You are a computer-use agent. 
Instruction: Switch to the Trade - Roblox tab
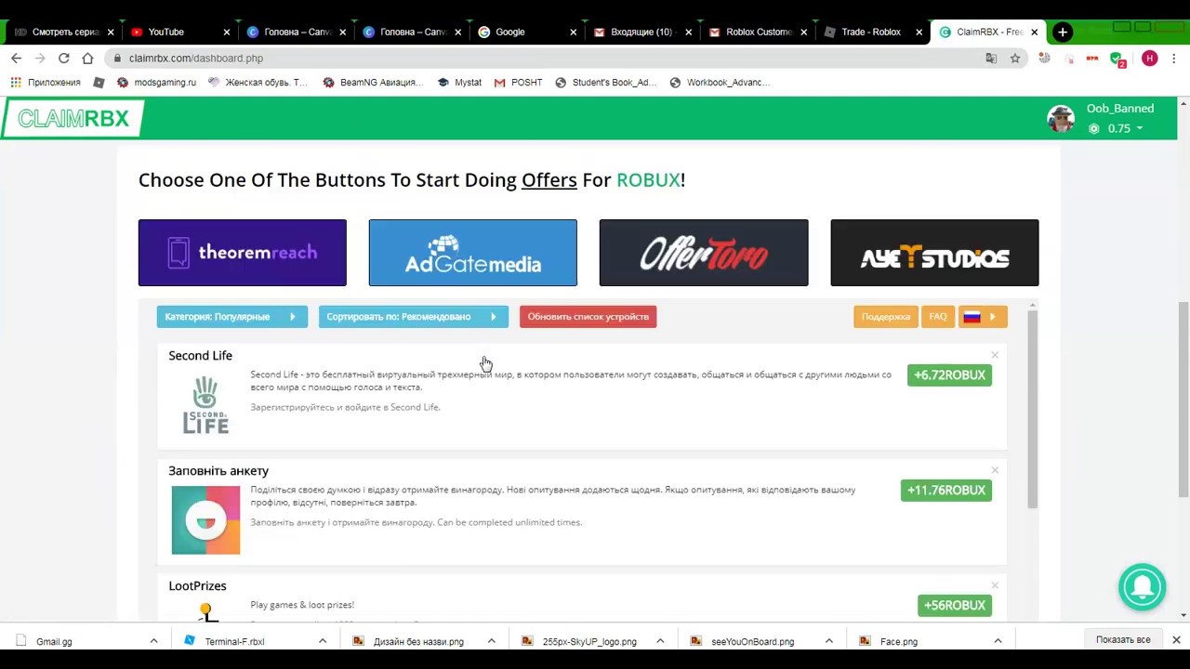tap(871, 32)
